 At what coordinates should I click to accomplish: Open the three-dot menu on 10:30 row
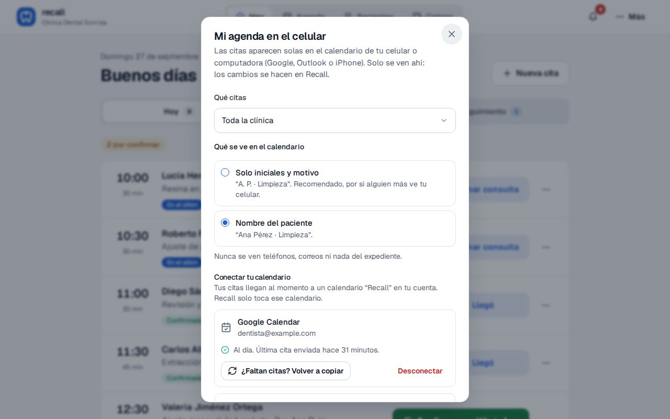click(546, 247)
